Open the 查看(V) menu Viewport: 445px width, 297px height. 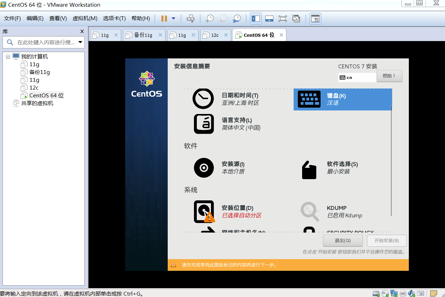(x=58, y=18)
